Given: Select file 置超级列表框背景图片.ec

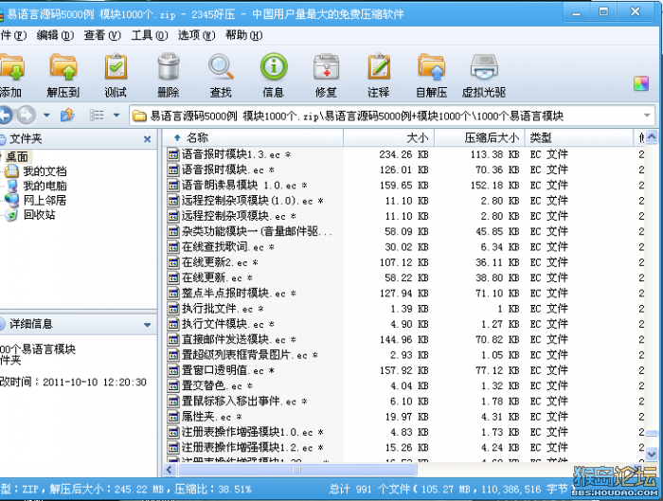Looking at the screenshot, I should click(x=250, y=355).
